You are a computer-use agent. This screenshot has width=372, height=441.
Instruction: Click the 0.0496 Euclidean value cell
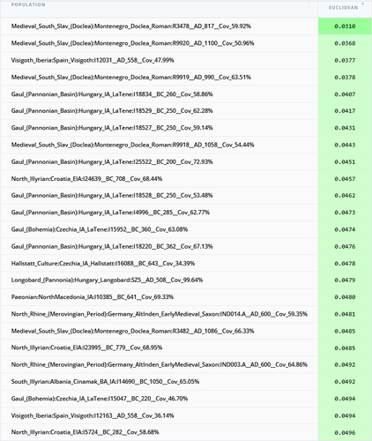pyautogui.click(x=345, y=432)
